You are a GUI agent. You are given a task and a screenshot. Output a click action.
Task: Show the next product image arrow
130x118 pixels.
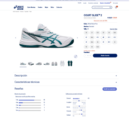coord(77,38)
